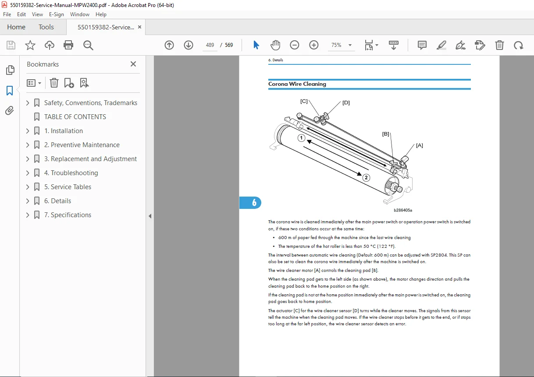
Task: Find the current bookmark icon
Action: [x=84, y=83]
